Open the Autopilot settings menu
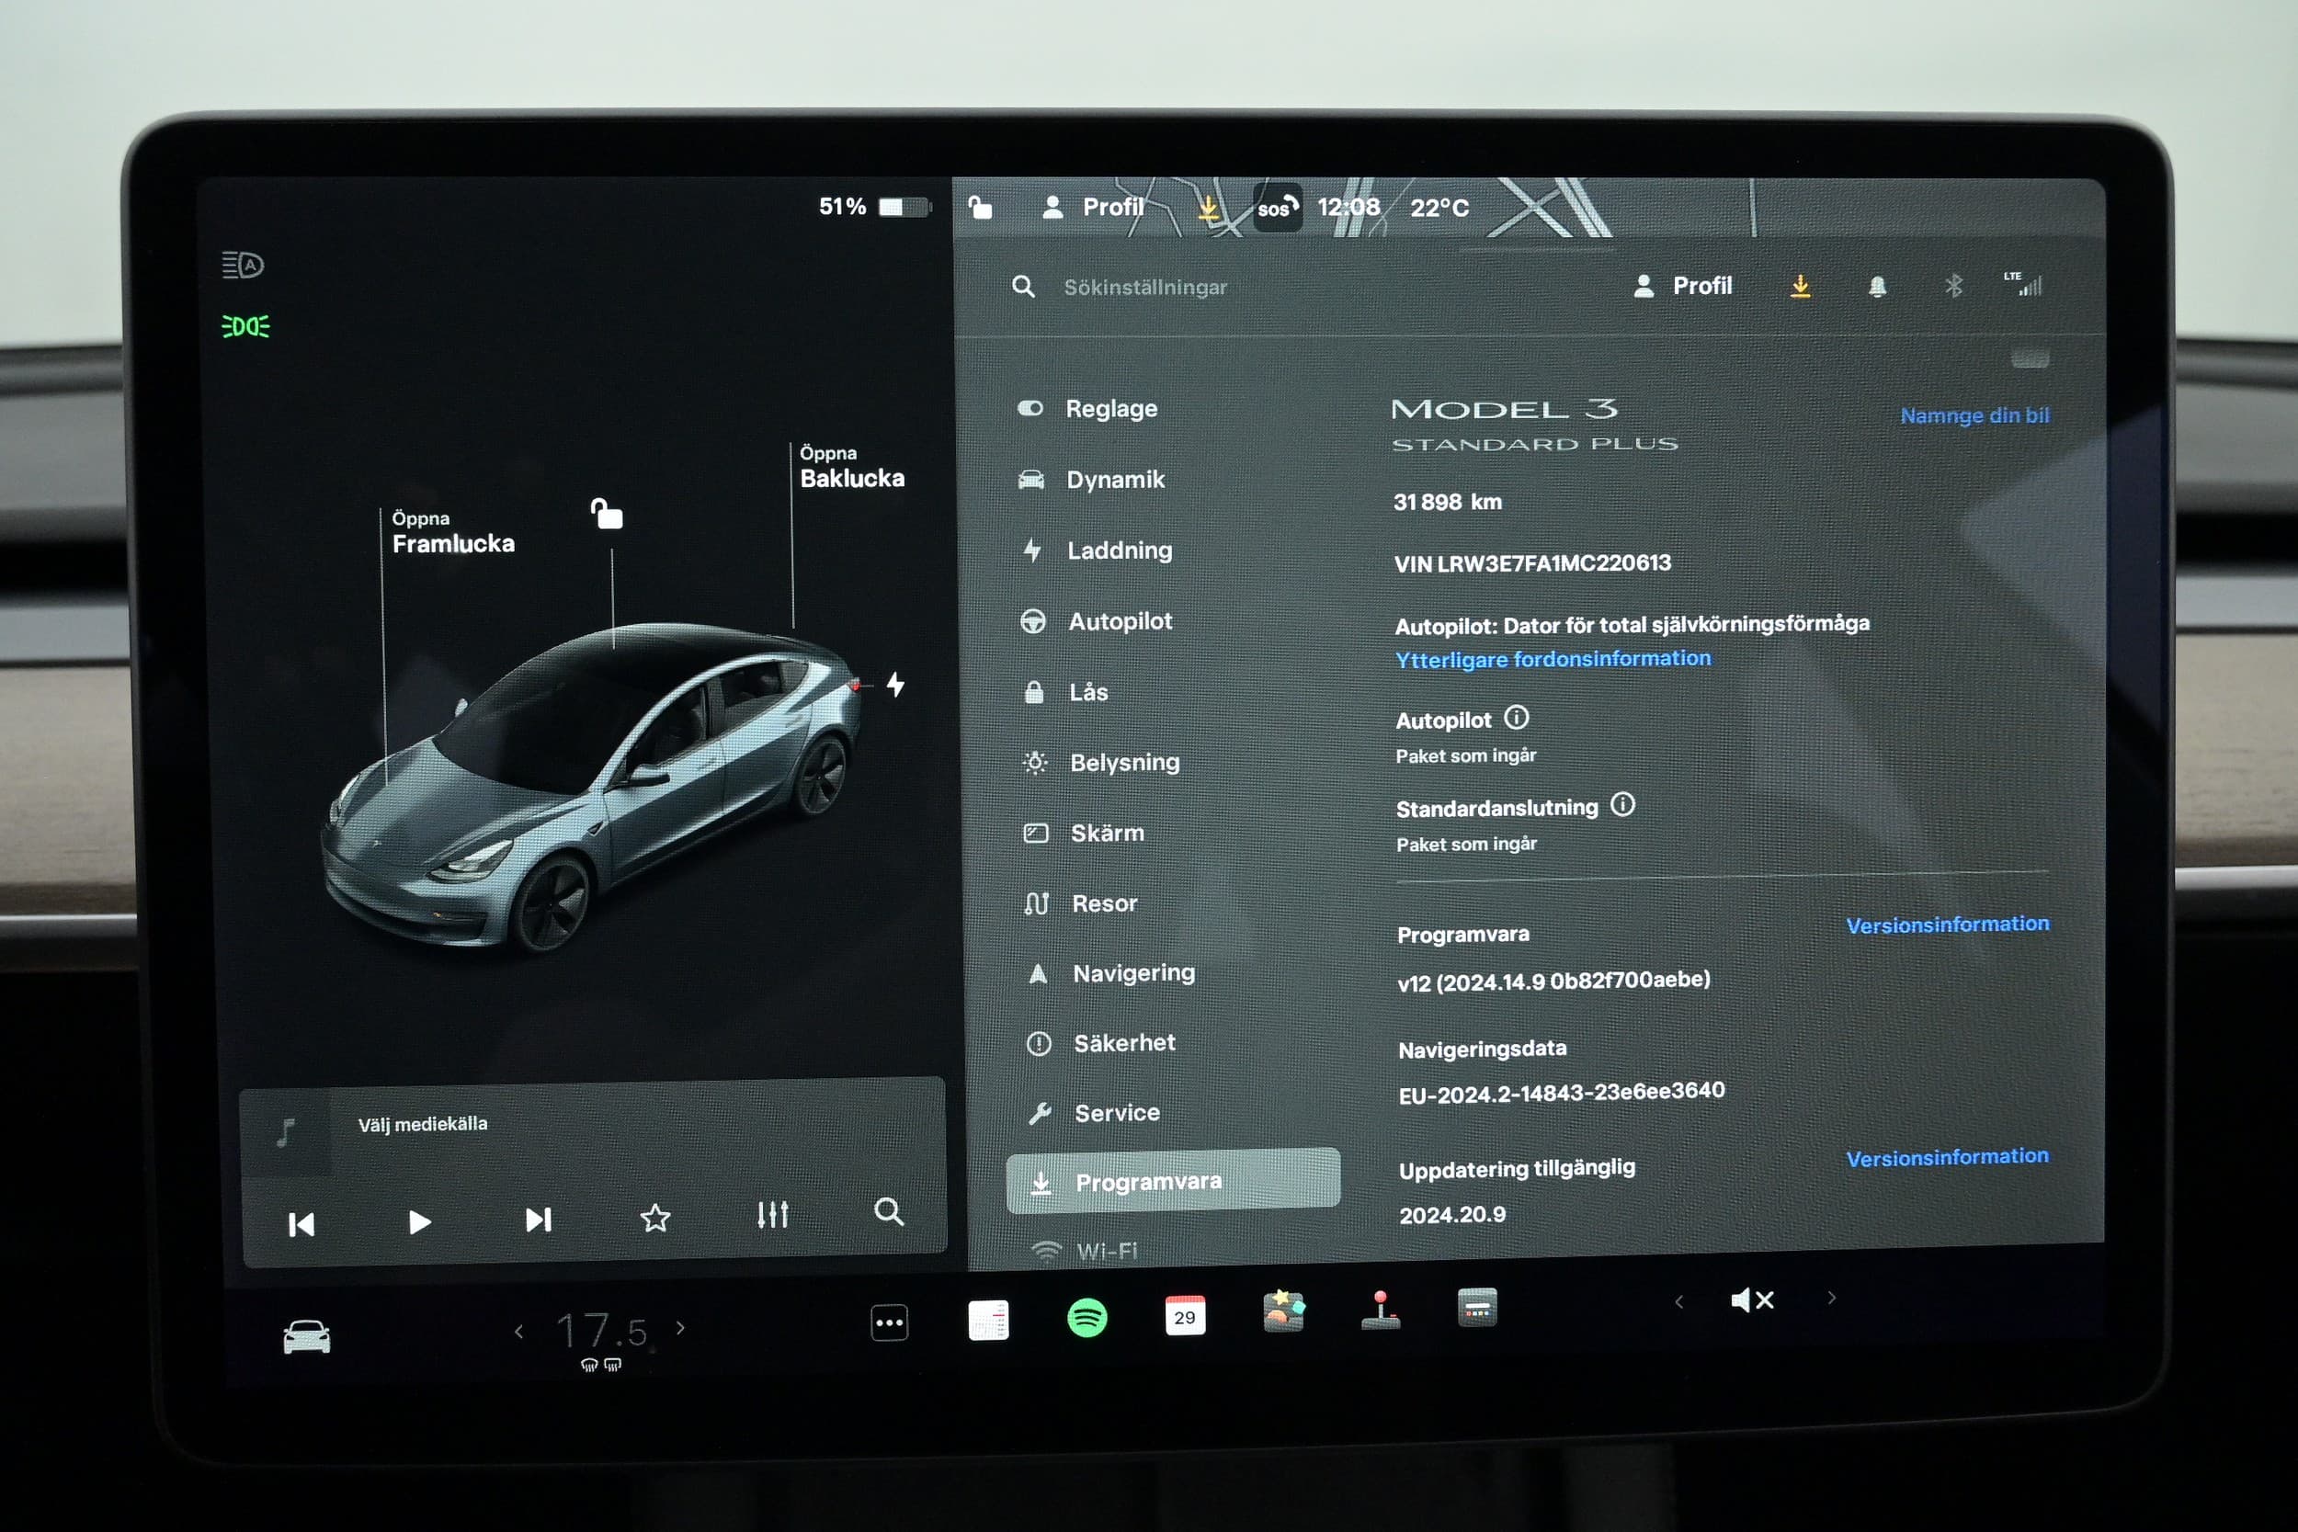 click(1096, 621)
